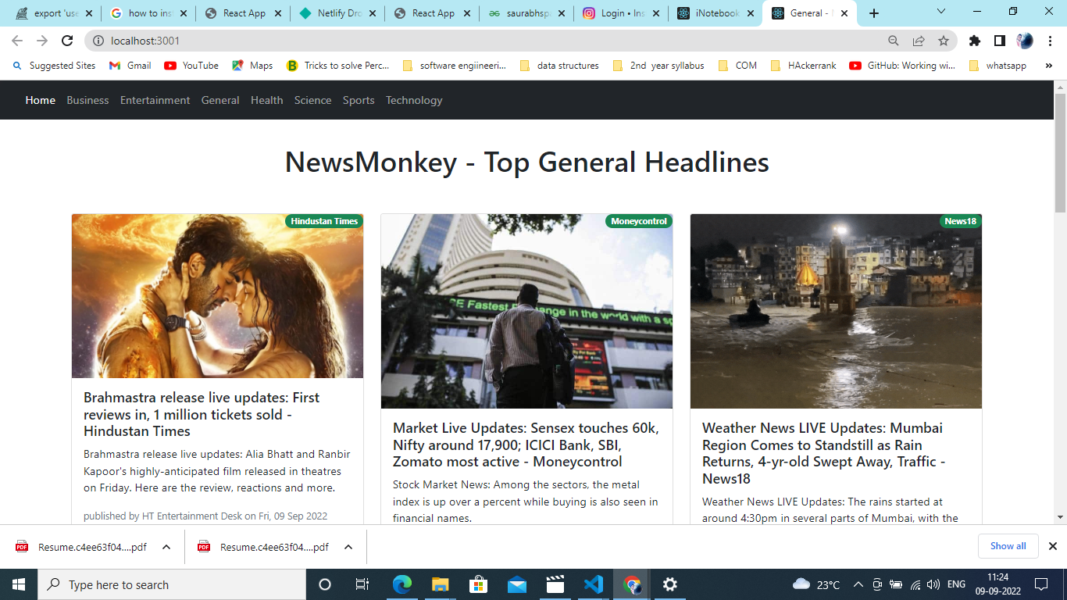Close the iNotebook tab
The height and width of the screenshot is (600, 1067).
tap(750, 13)
